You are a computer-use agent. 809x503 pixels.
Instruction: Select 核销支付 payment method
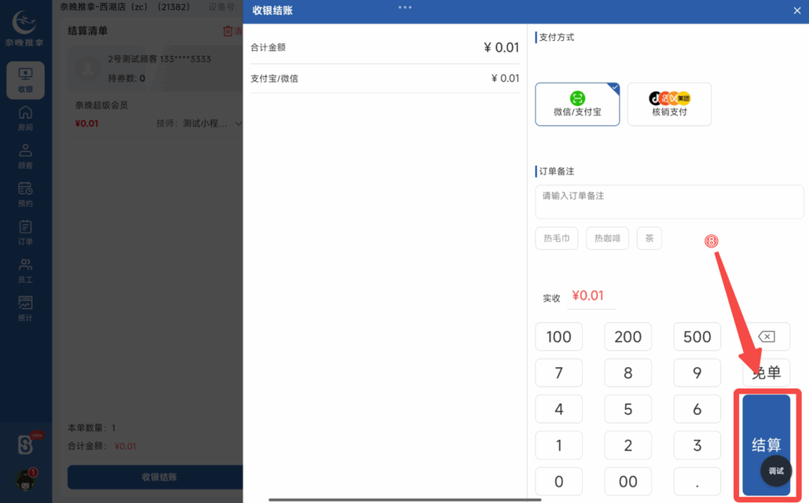coord(669,105)
